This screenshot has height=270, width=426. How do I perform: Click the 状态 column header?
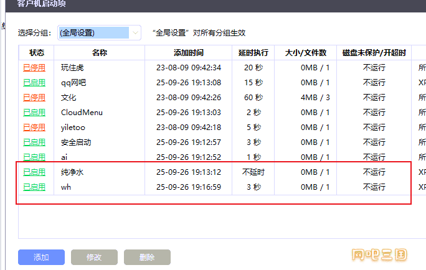[x=37, y=53]
